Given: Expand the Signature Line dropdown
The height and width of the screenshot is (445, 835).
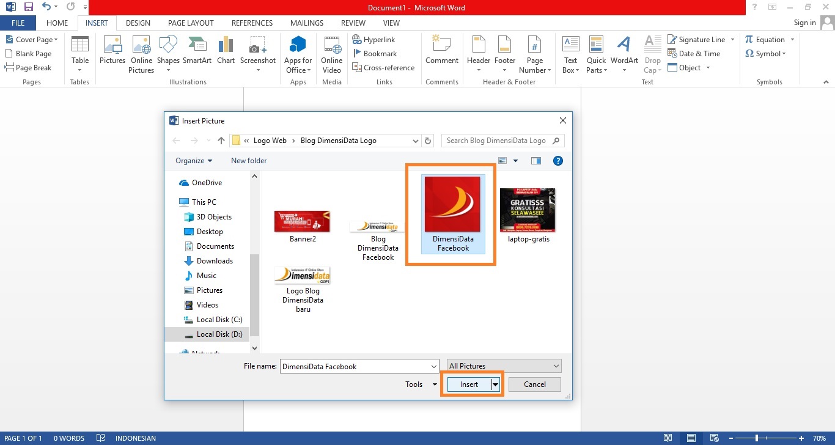Looking at the screenshot, I should click(733, 40).
